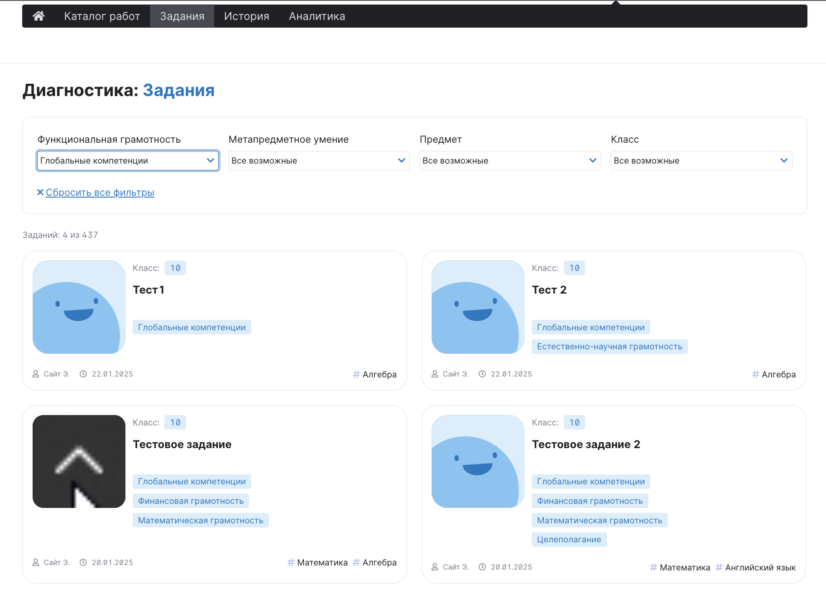Click hash icon before Математика on Тестовое задание

(x=291, y=563)
